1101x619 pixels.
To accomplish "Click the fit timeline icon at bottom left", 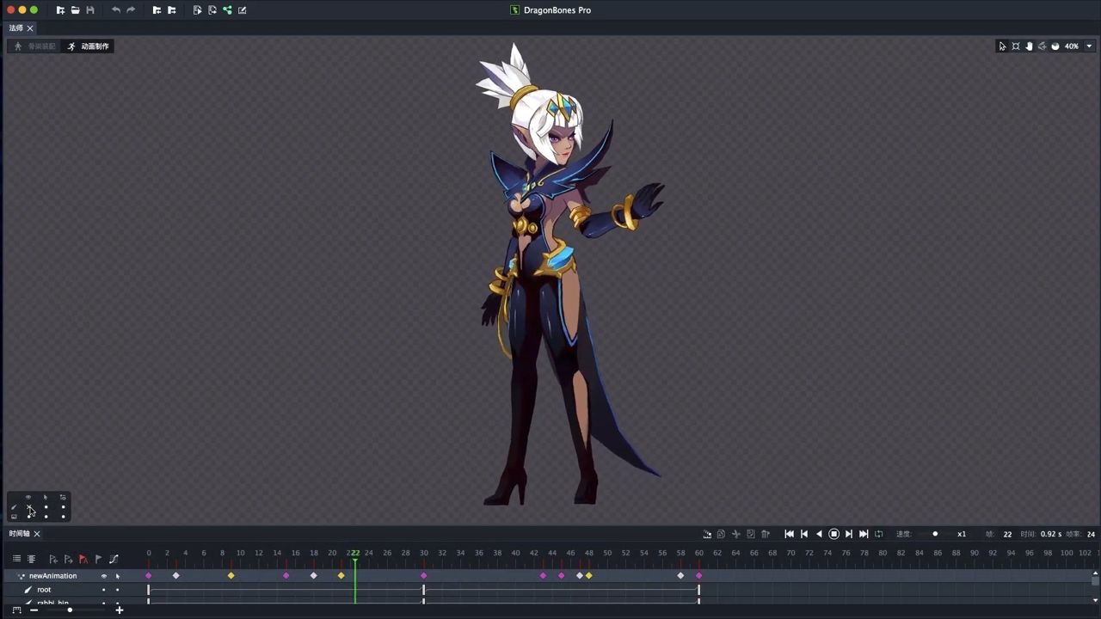I will [x=16, y=610].
